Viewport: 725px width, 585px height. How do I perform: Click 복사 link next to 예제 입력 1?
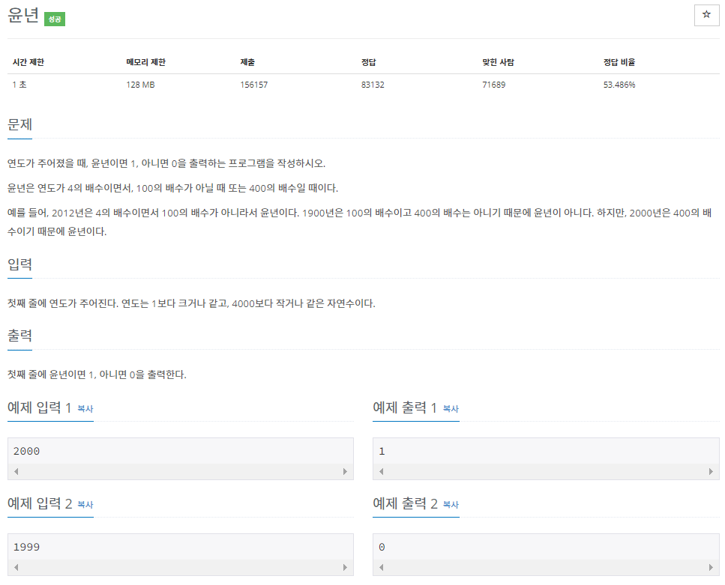(85, 408)
